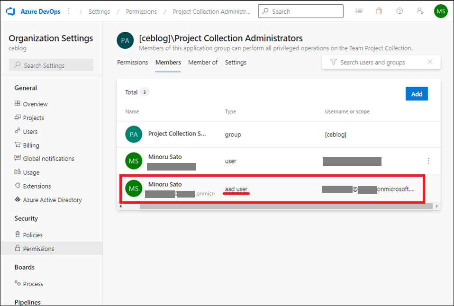The height and width of the screenshot is (306, 454).
Task: Focus the Search users and groups field
Action: [x=381, y=62]
